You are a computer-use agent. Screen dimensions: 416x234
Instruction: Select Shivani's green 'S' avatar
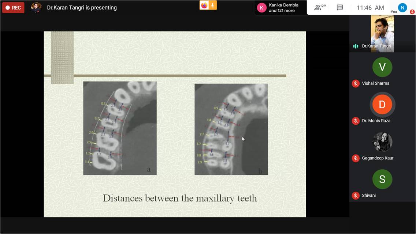[382, 179]
